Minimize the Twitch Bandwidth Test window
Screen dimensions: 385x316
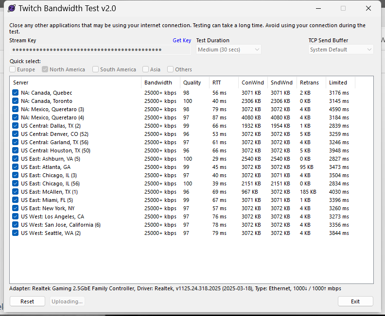coord(318,8)
